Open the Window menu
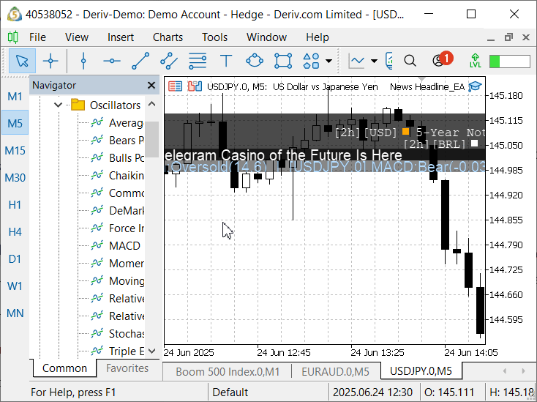This screenshot has width=537, height=402. click(266, 37)
